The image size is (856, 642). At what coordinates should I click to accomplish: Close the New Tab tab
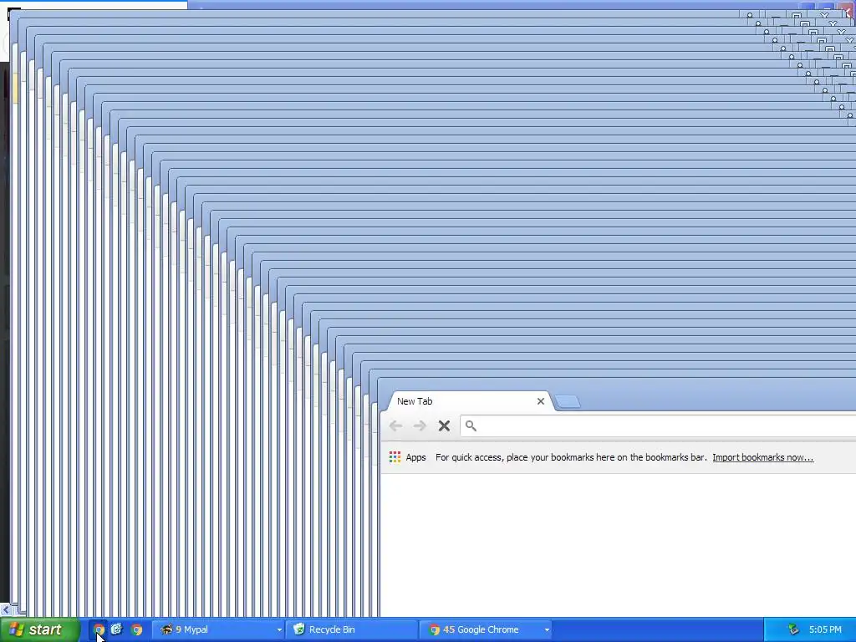[541, 401]
